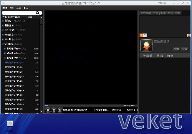Click the 您还未登录 status text
192x134 pixels.
pyautogui.click(x=162, y=41)
